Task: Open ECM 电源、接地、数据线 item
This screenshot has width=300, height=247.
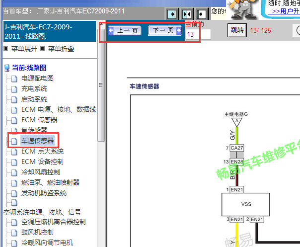Action: 59,109
